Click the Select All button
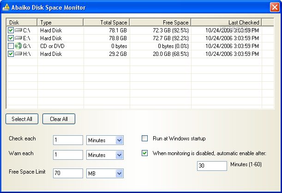 point(22,119)
